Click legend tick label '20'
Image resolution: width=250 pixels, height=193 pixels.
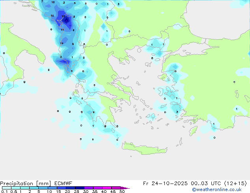67,191
